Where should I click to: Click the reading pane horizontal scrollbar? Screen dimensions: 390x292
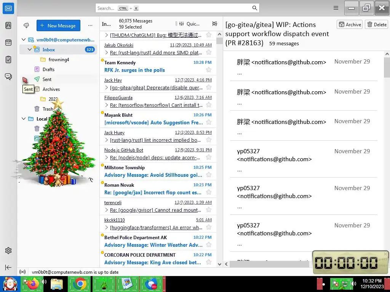click(x=269, y=264)
